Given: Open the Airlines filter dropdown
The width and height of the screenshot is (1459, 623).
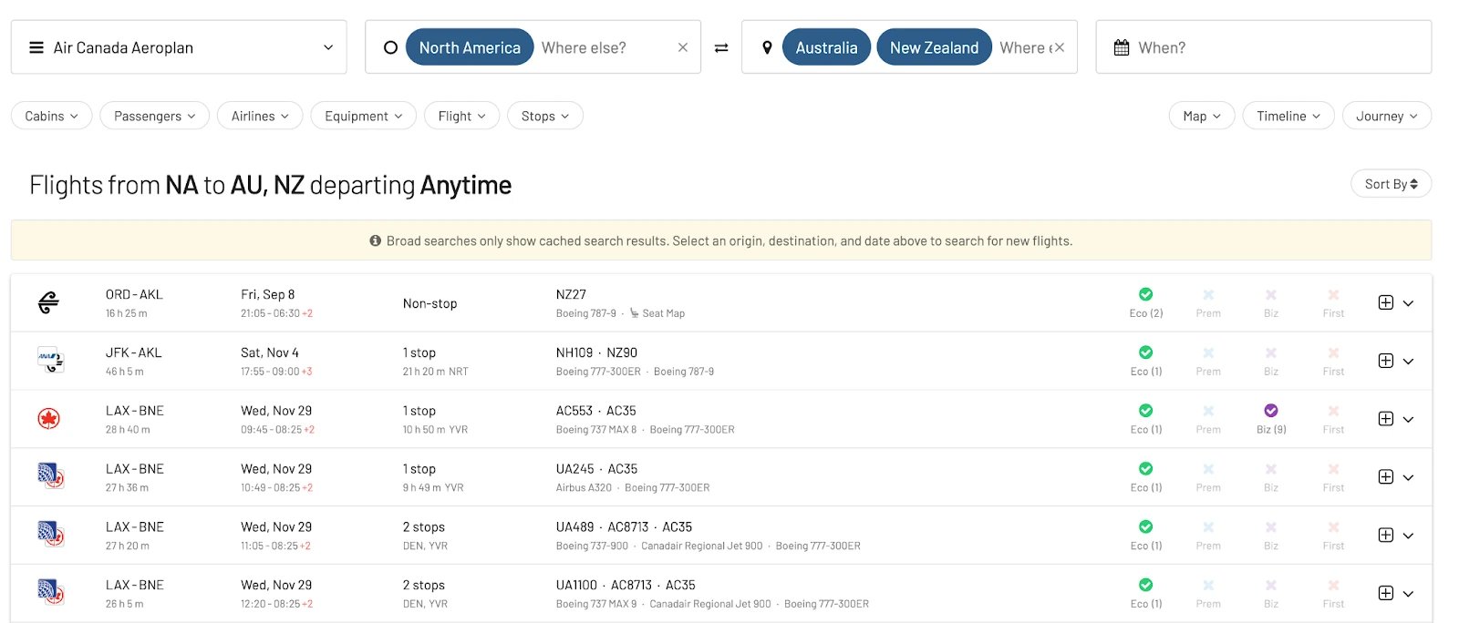Looking at the screenshot, I should point(260,116).
